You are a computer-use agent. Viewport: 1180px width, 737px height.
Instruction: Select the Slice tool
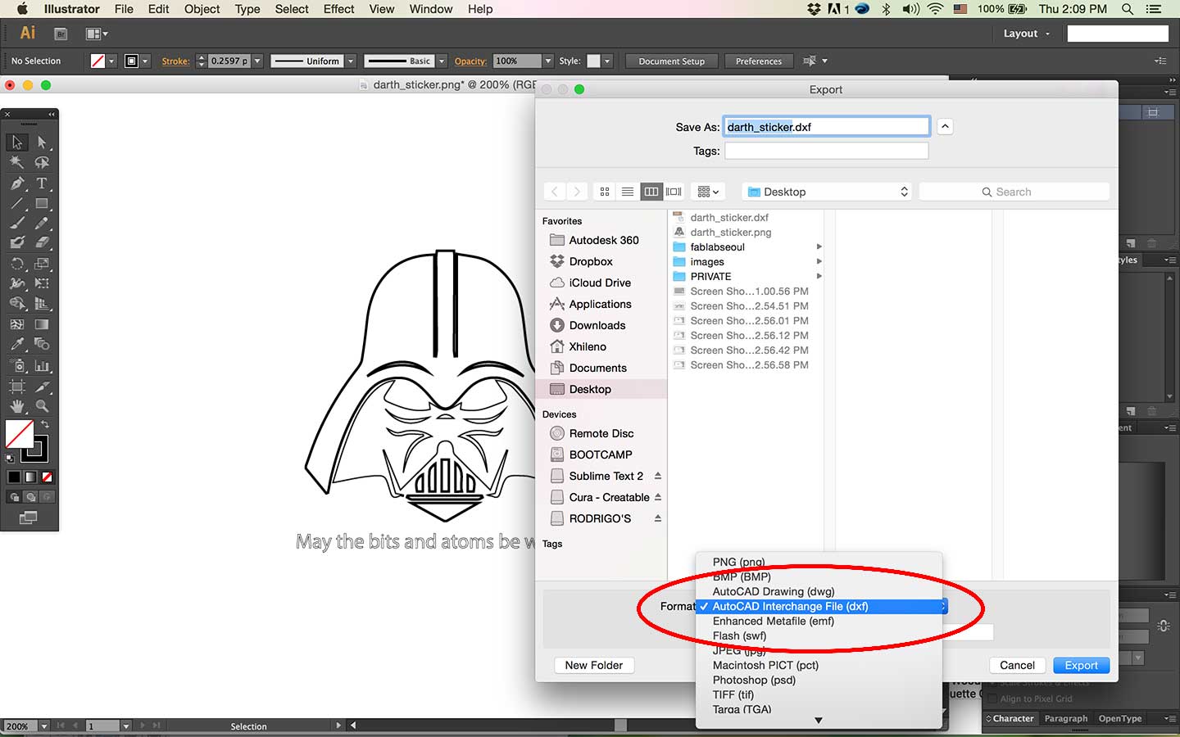click(42, 387)
